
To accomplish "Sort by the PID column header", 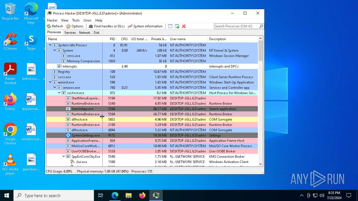I will coord(110,39).
